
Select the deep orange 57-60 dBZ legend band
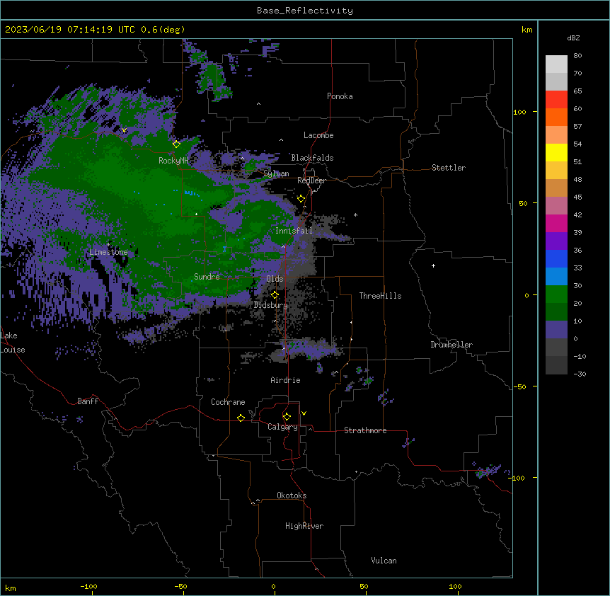pyautogui.click(x=556, y=117)
